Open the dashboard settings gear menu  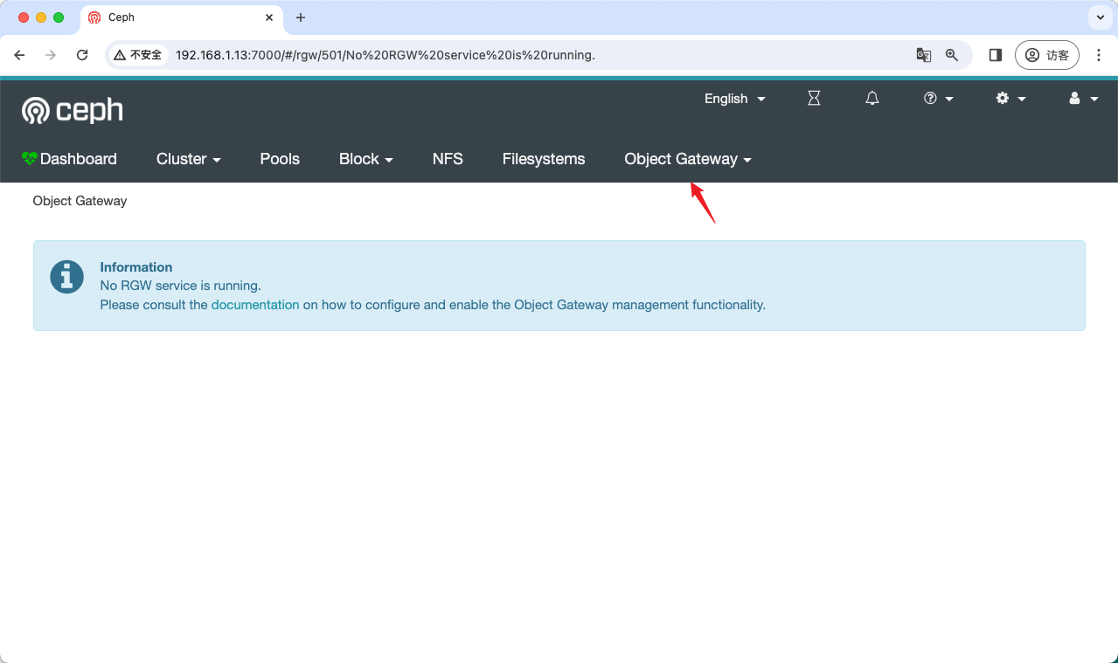(1010, 99)
